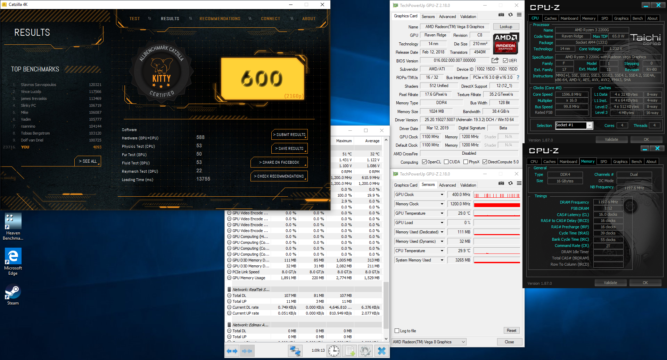This screenshot has height=360, width=667.
Task: Toggle the OpenCL checkbox
Action: 424,162
